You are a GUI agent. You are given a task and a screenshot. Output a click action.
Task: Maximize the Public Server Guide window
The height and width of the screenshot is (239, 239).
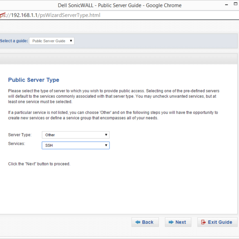pos(236,4)
